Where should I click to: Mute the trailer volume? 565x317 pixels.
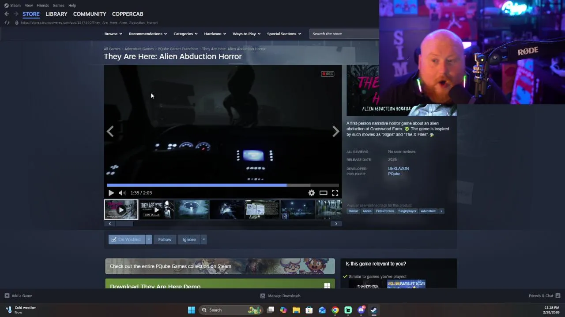tap(122, 193)
